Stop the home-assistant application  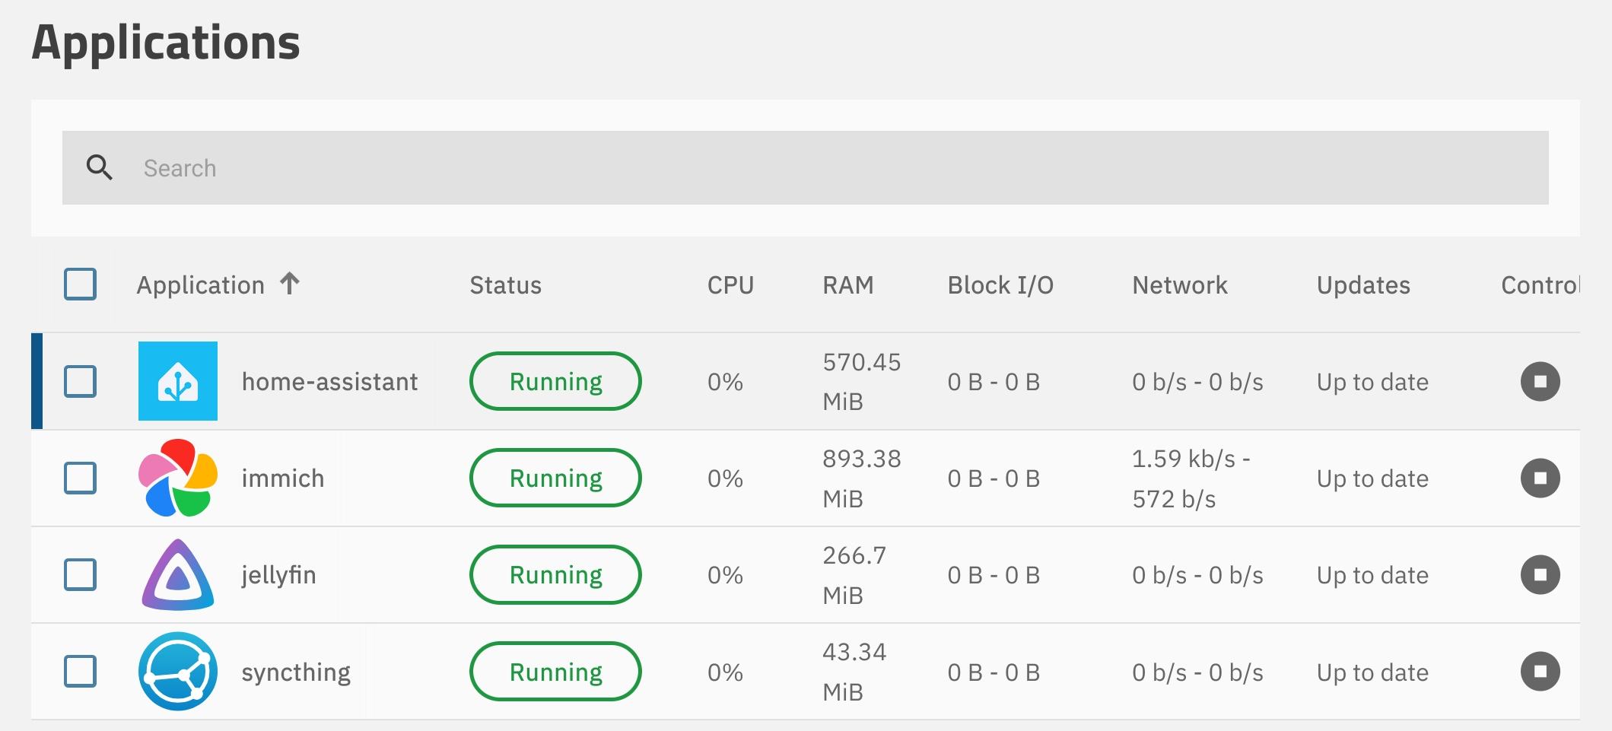pos(1540,381)
